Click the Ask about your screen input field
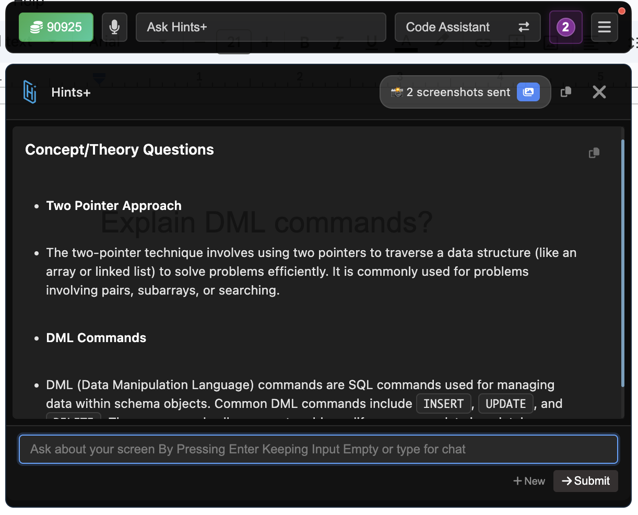638x515 pixels. click(x=318, y=449)
